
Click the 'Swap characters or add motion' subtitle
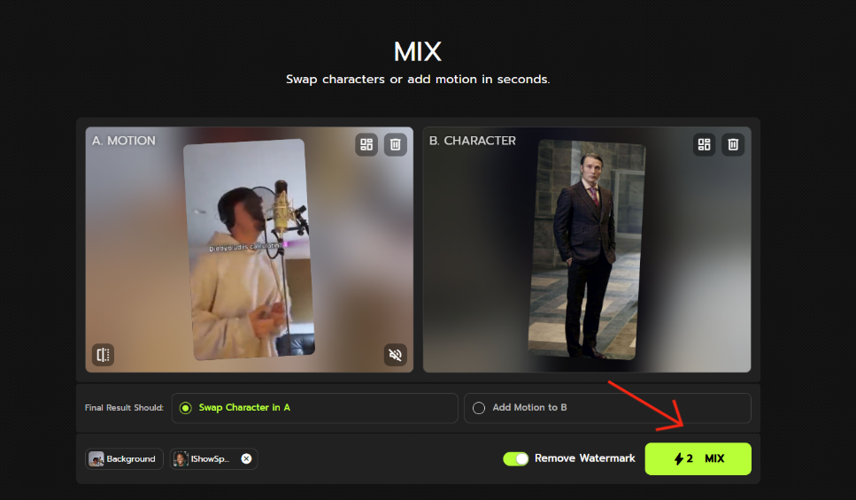point(418,79)
